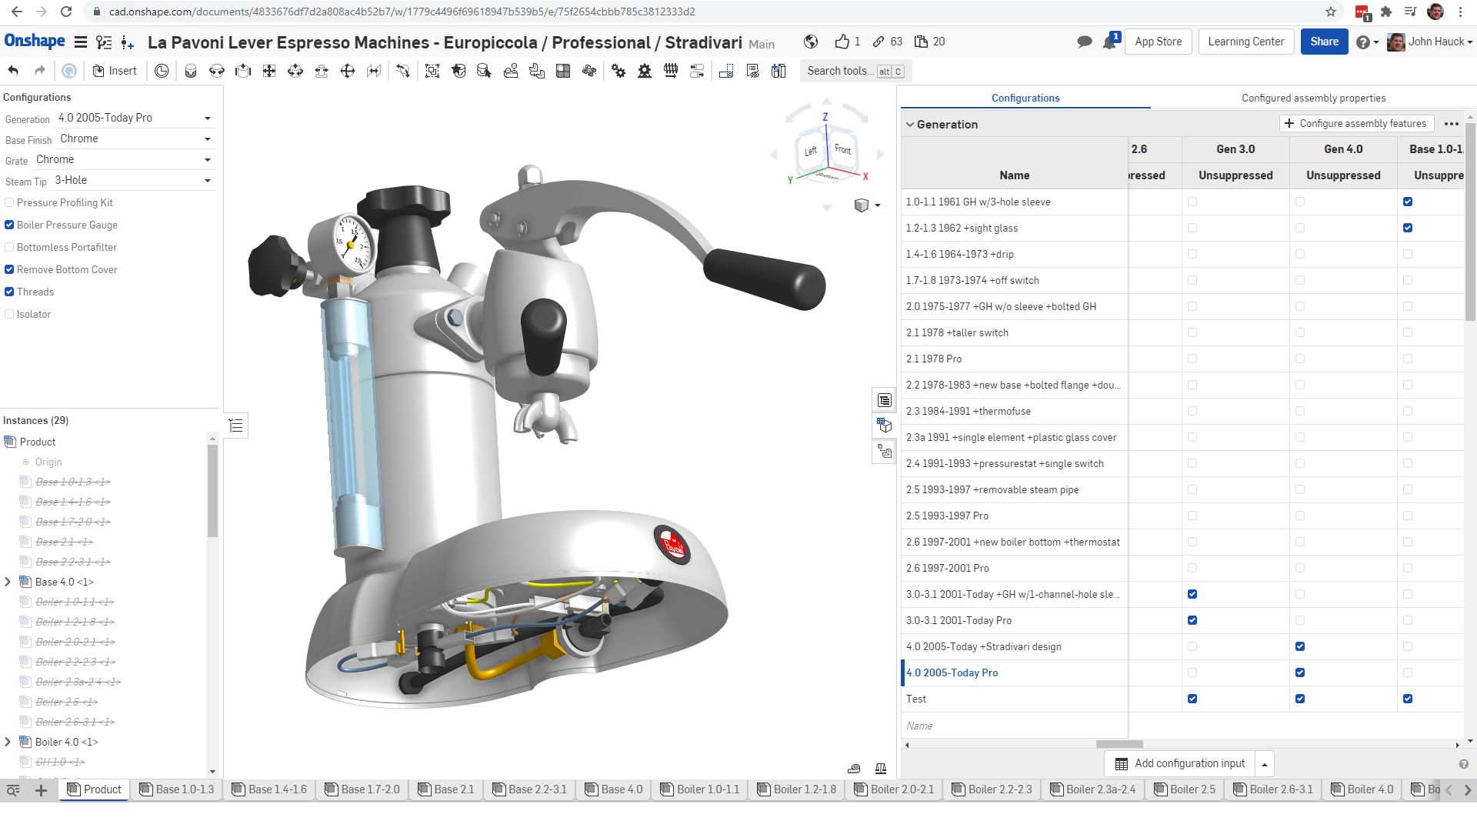Screen dimensions: 1477x831
Task: Click the new configuration Name field
Action: 1014,726
